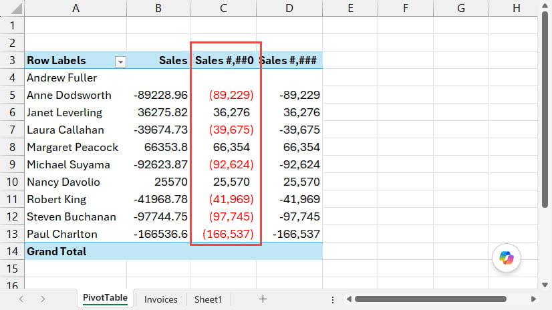552x310 pixels.
Task: Select the -89,229 cell in column D
Action: click(x=289, y=95)
